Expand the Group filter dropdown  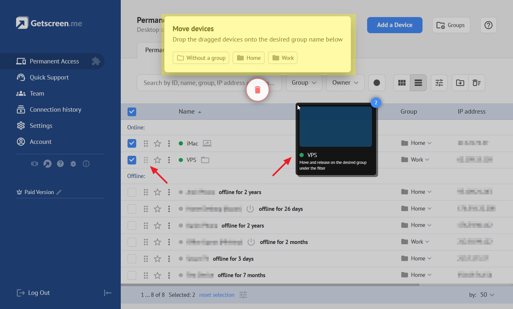coord(304,83)
